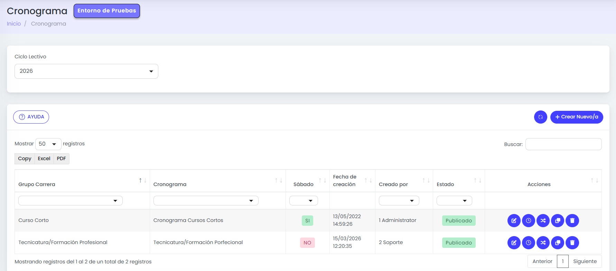Click the Entorno de Pruebas badge

pyautogui.click(x=107, y=11)
